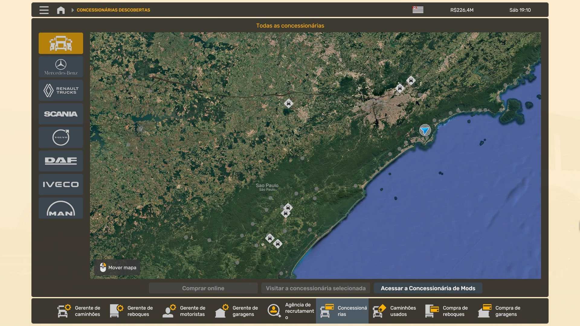Viewport: 580px width, 326px height.
Task: Filter dealers by Renault Trucks brand
Action: 61,90
